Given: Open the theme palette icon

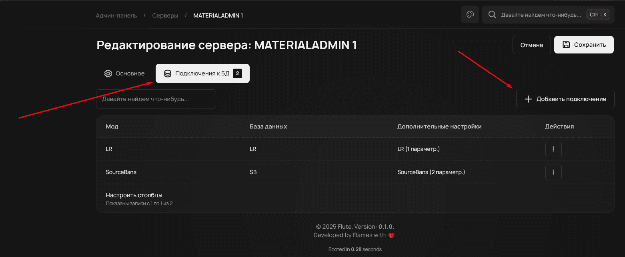Looking at the screenshot, I should point(470,15).
